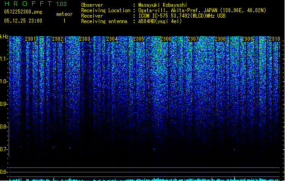Click the 1.0 frequency axis label
The width and height of the screenshot is (285, 181).
(4, 81)
